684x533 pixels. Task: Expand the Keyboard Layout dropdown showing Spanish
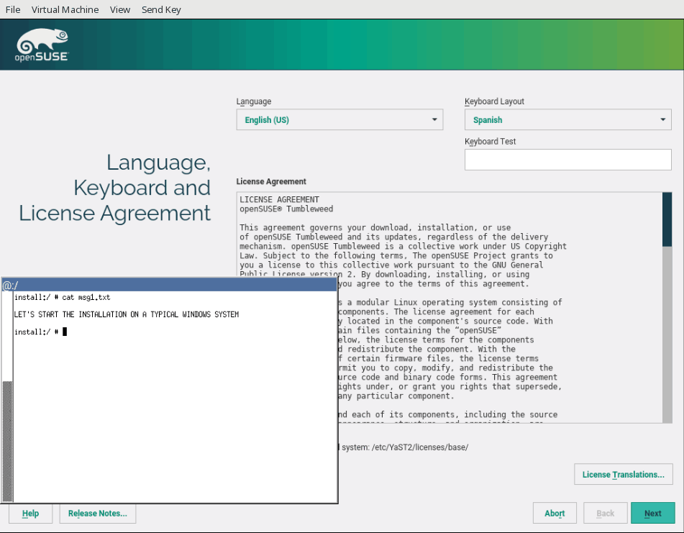click(x=567, y=120)
